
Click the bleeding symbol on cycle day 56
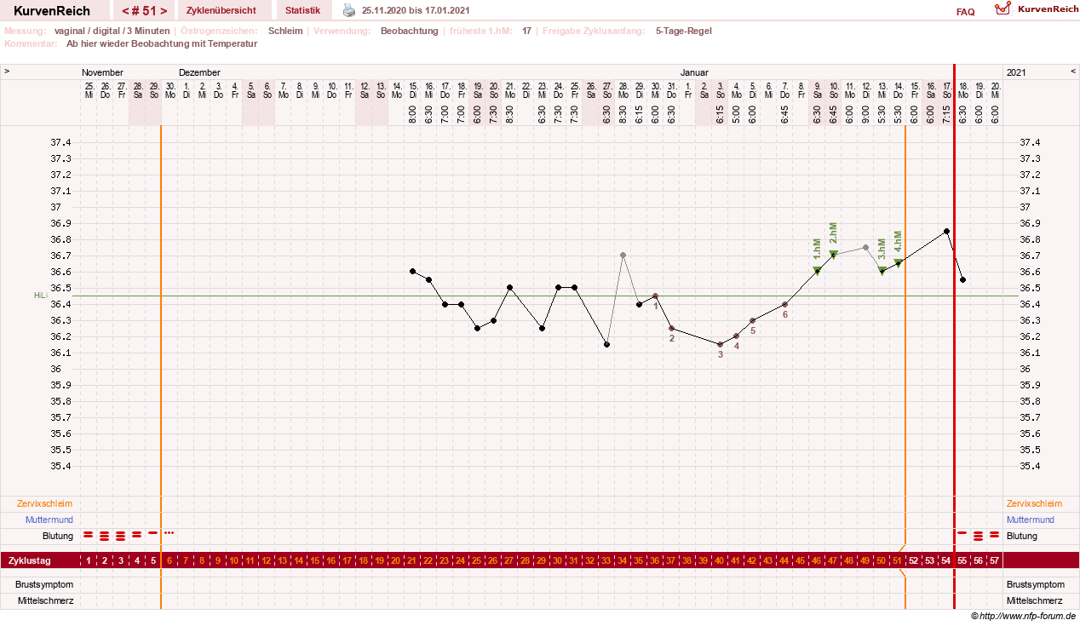979,536
